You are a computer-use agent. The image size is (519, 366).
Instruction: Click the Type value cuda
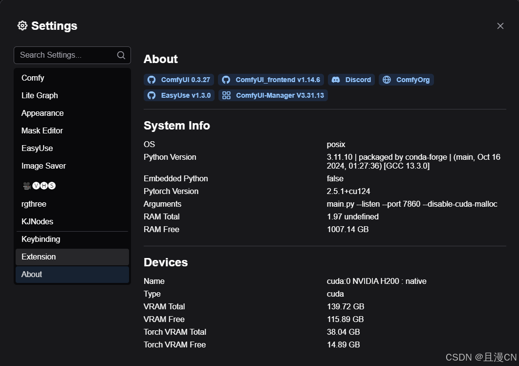tap(335, 294)
